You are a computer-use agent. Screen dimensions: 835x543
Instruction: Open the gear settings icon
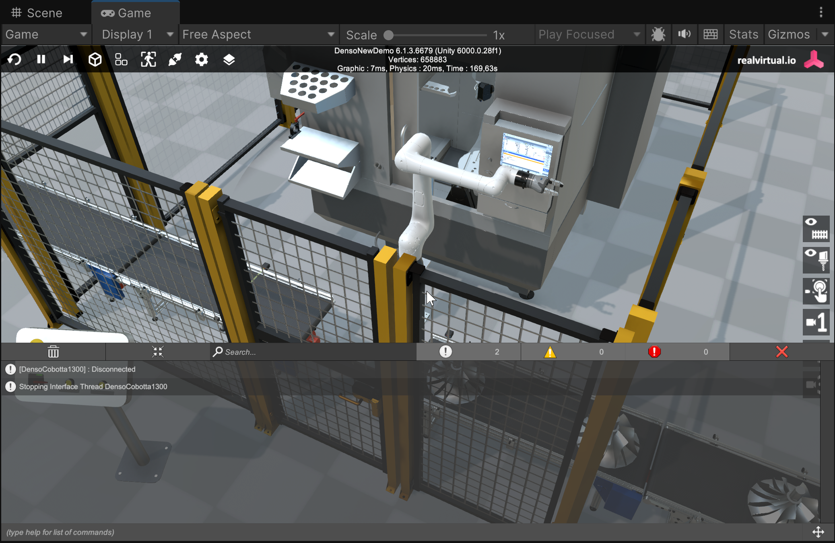click(202, 60)
